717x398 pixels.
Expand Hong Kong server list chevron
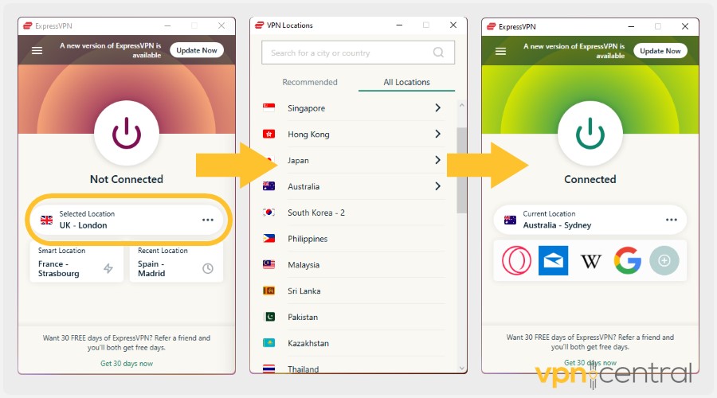click(437, 134)
